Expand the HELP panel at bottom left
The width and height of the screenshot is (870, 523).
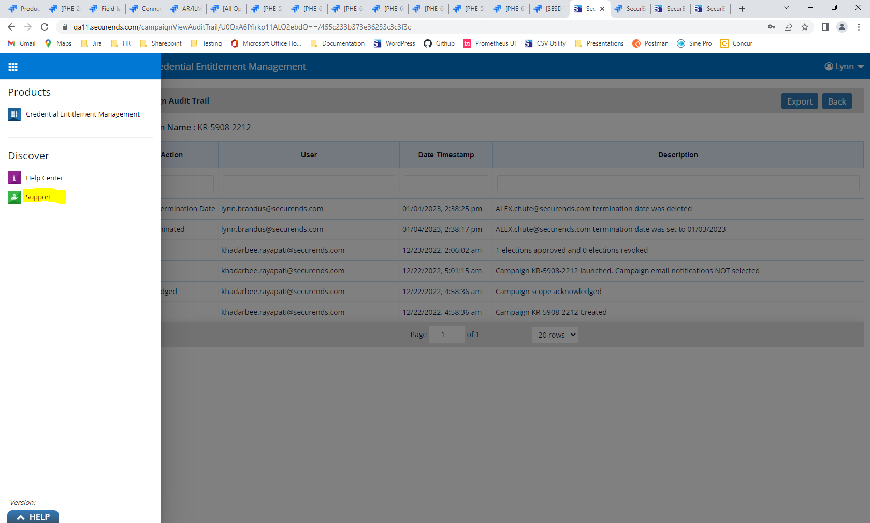33,517
